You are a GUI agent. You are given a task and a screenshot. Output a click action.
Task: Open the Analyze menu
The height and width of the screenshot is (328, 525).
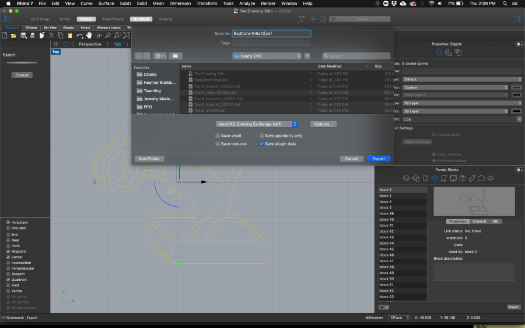click(247, 3)
